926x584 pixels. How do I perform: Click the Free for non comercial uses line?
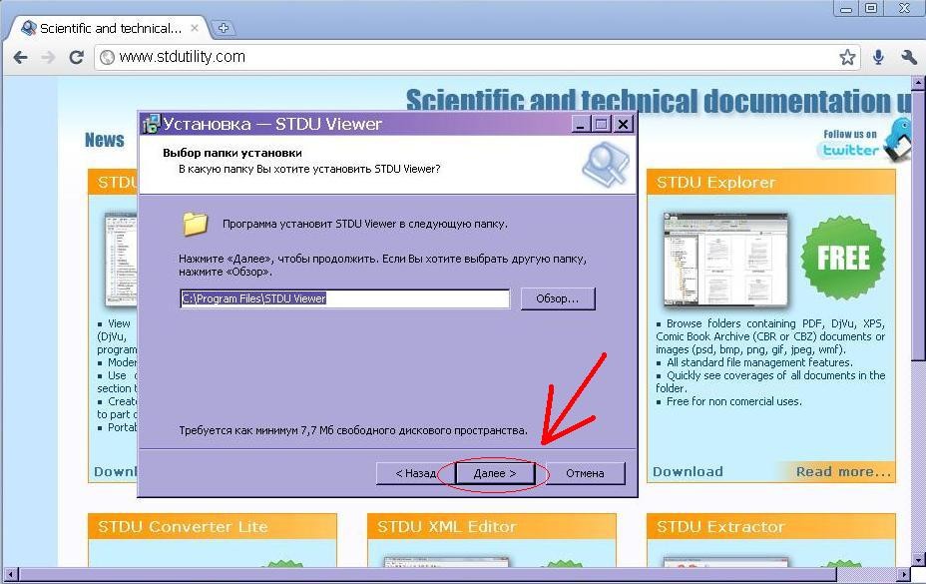point(734,401)
